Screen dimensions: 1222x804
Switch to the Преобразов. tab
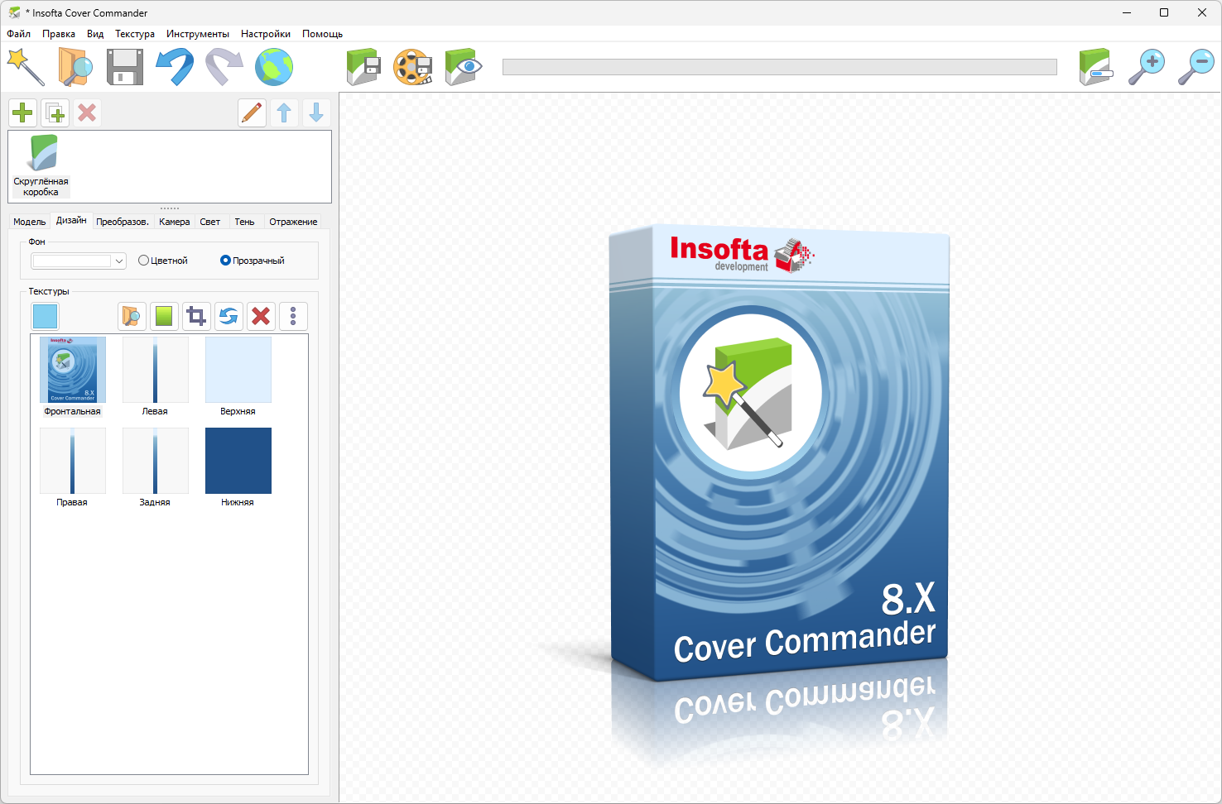pyautogui.click(x=123, y=222)
